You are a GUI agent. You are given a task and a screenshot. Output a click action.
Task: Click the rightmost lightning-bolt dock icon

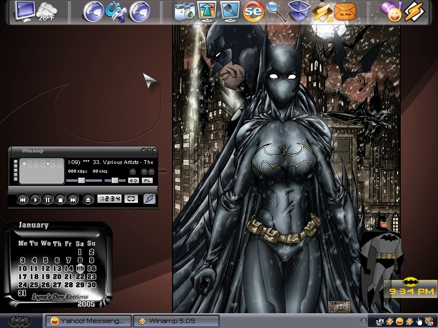click(x=414, y=11)
